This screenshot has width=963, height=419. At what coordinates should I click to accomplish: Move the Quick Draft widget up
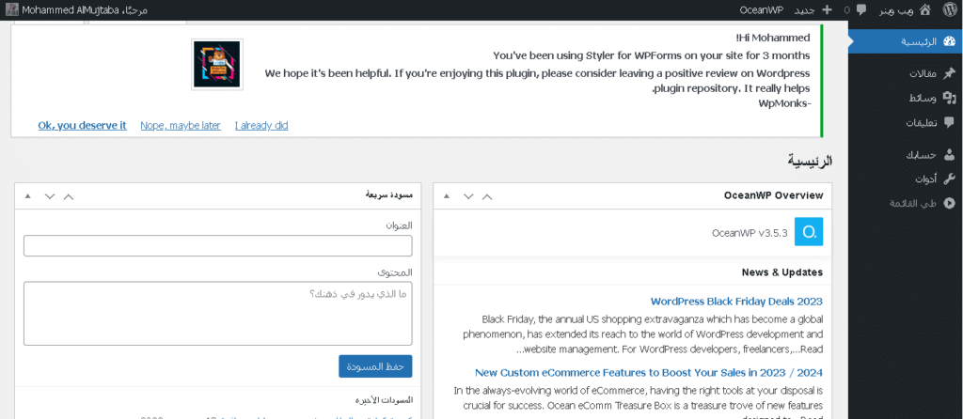68,196
